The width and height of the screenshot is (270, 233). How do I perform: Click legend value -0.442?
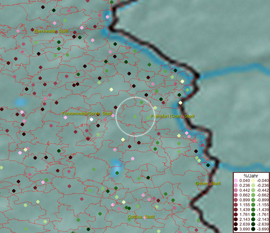[263, 190]
